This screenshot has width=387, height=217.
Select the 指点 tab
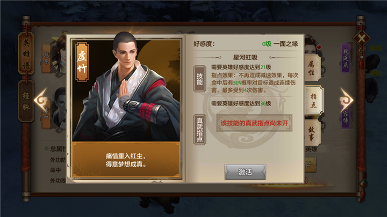coord(314,100)
